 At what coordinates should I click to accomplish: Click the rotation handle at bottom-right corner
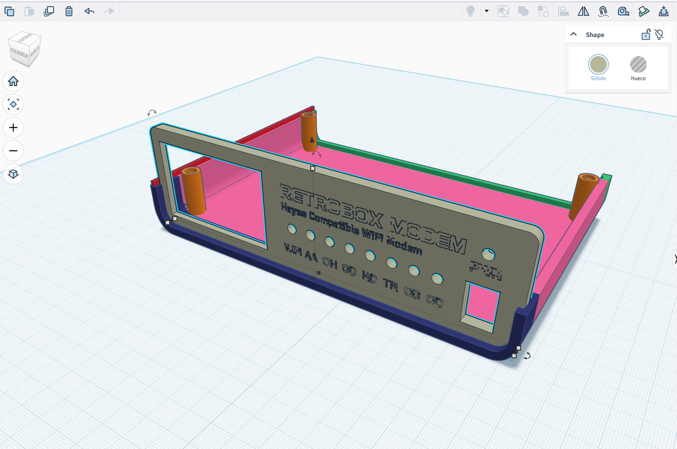[x=528, y=356]
